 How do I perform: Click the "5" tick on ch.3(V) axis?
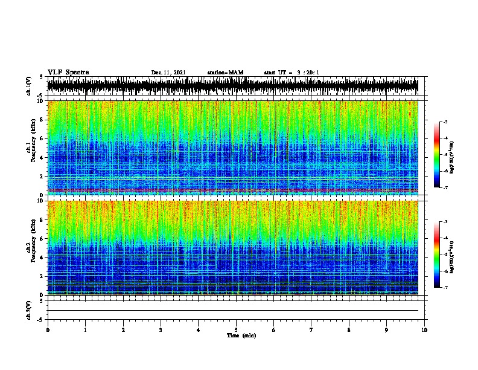click(41, 301)
